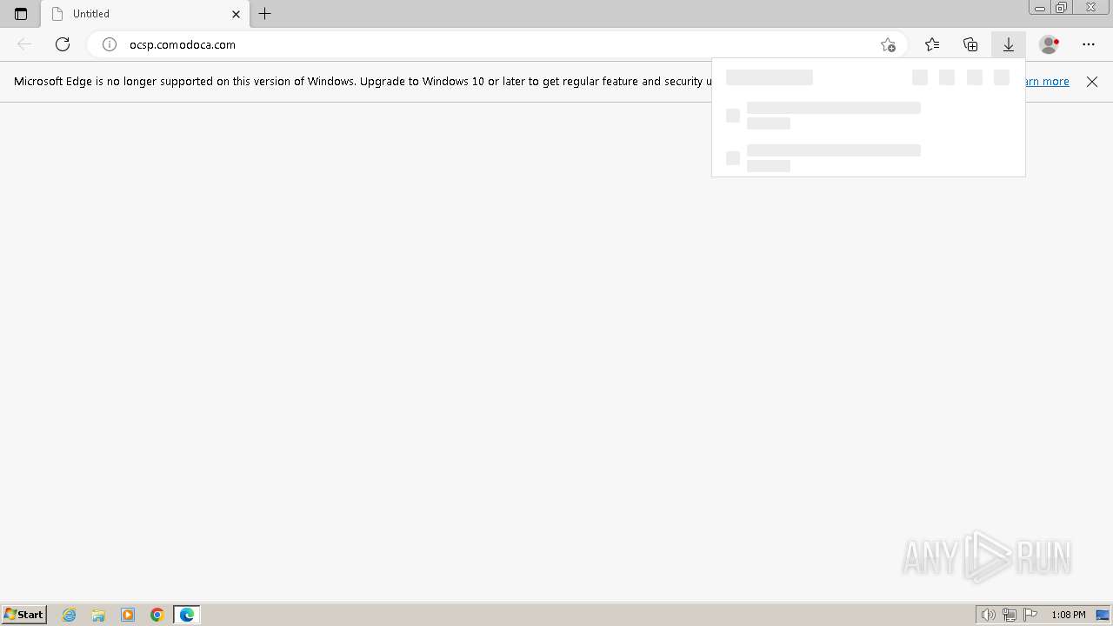View site information icon in address bar

pos(110,44)
